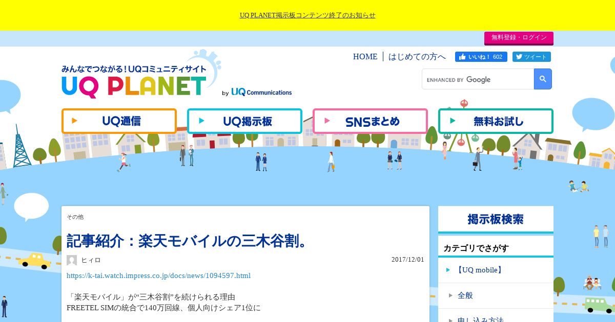Viewport: 615px width, 322px height.
Task: Open the SNSまとめ menu tab
Action: pyautogui.click(x=370, y=121)
